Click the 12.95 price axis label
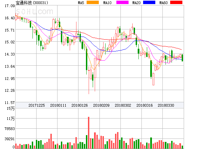 pyautogui.click(x=10, y=79)
